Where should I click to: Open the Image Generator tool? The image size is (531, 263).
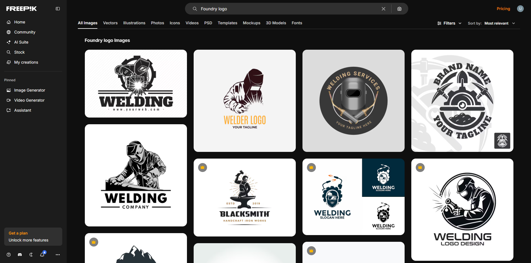coord(29,90)
